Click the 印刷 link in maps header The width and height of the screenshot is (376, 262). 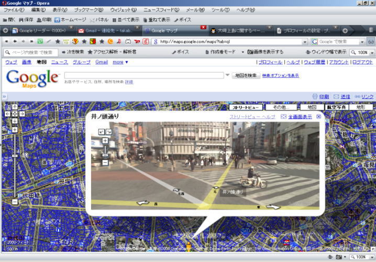click(324, 97)
